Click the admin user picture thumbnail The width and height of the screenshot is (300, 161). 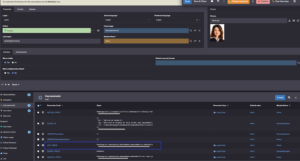point(217,33)
